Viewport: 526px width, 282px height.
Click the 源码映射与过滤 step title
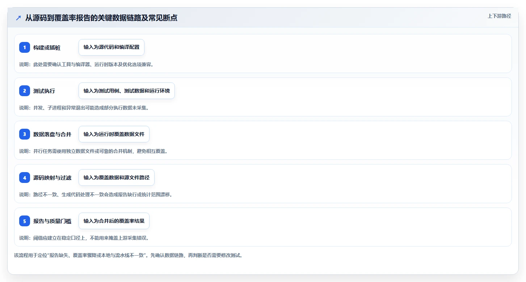pos(52,178)
